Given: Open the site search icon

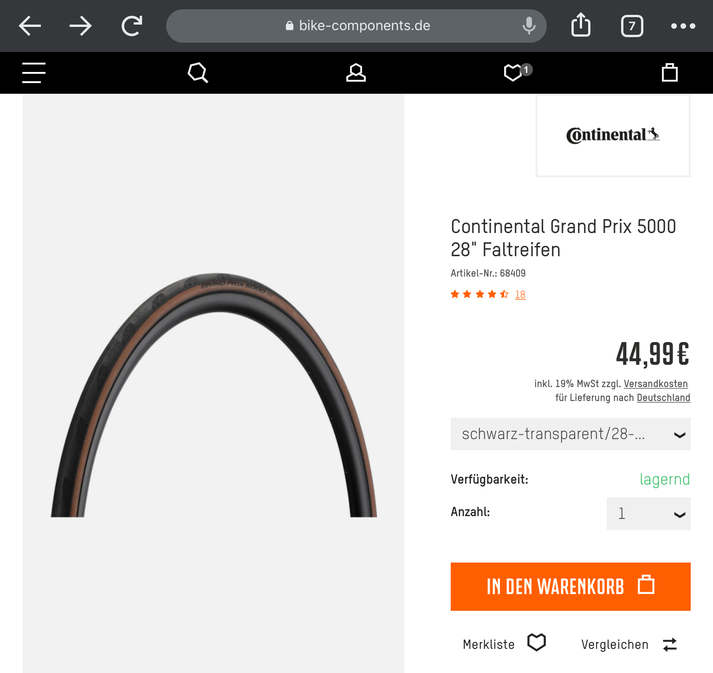Looking at the screenshot, I should tap(198, 73).
